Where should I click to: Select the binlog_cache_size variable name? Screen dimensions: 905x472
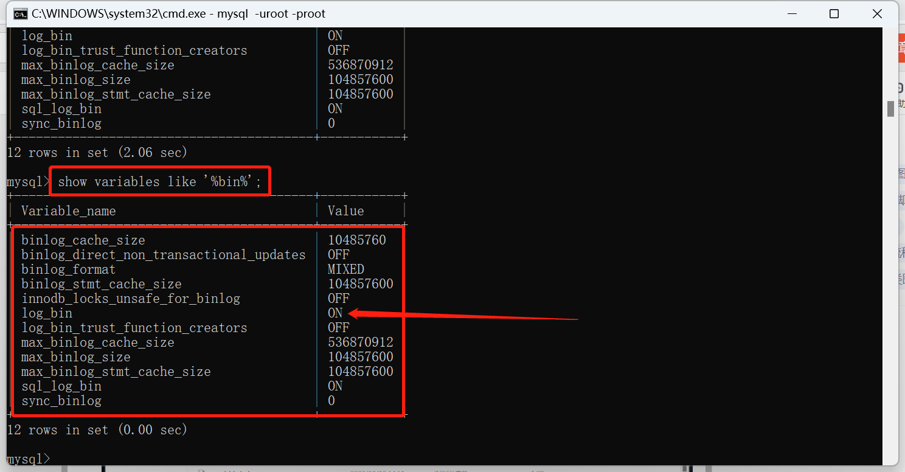[83, 240]
